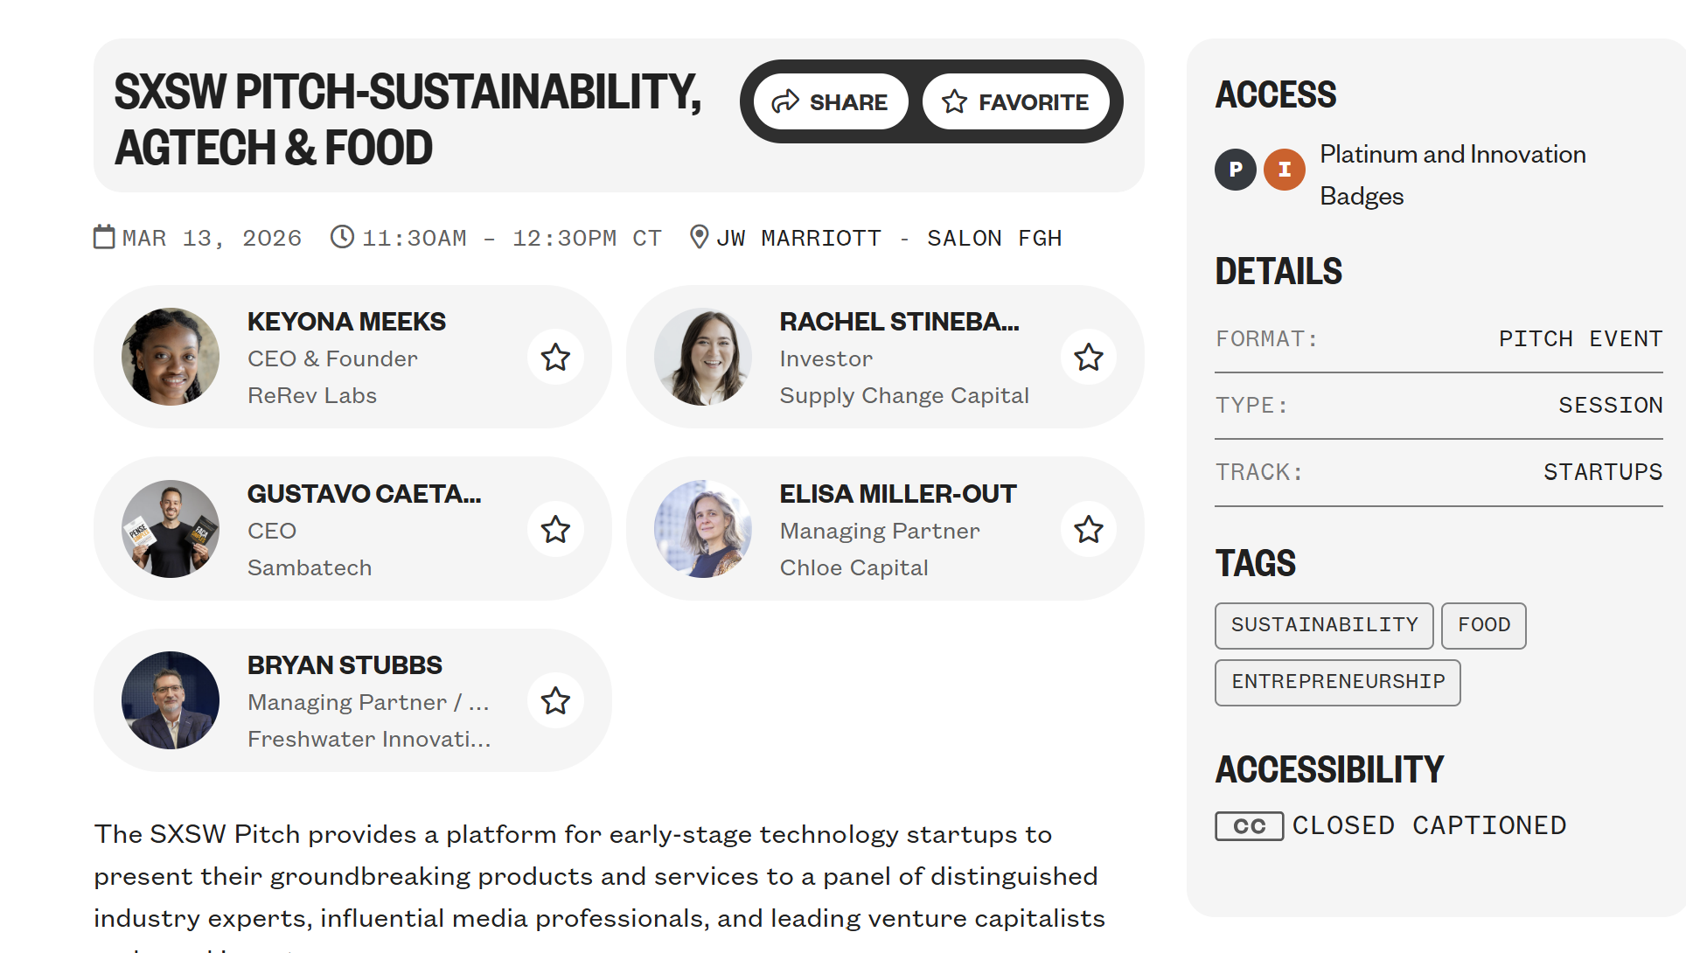Favorite speaker Elisa Miller-Out
The height and width of the screenshot is (953, 1686).
[x=1088, y=530]
